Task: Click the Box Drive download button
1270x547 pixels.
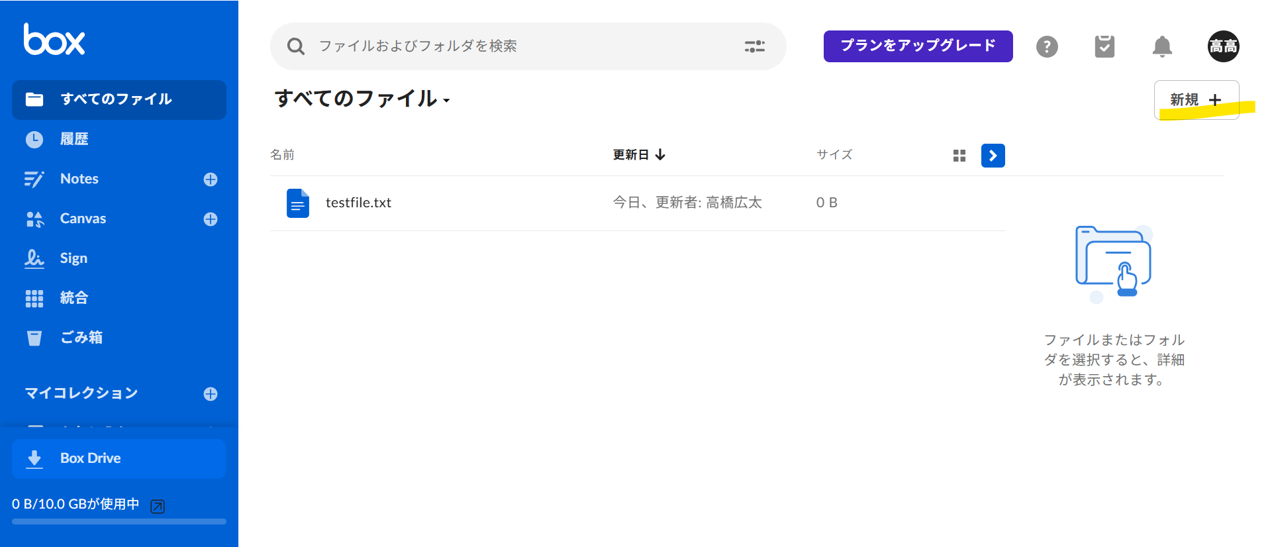Action: pyautogui.click(x=119, y=458)
